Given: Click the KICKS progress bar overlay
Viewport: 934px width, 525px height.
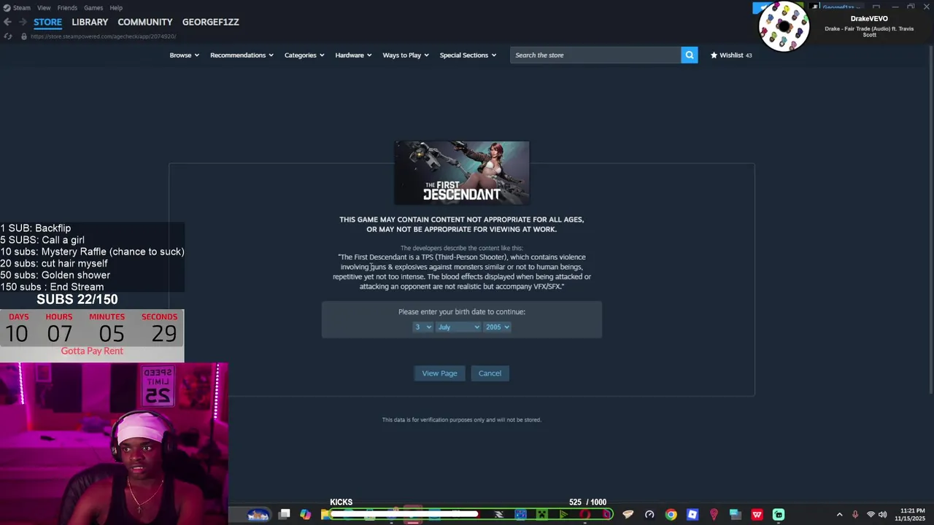Looking at the screenshot, I should [471, 514].
